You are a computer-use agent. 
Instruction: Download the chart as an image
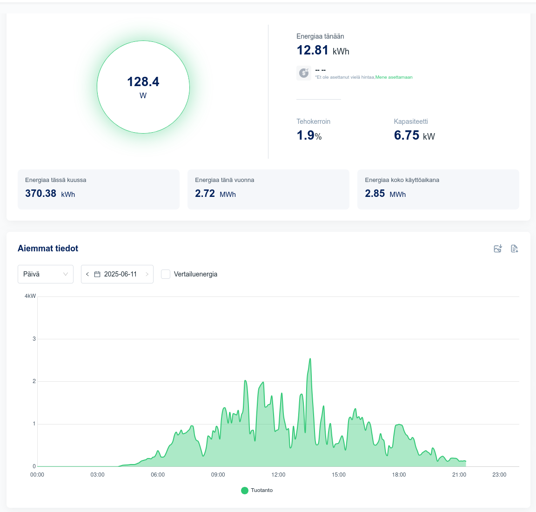pyautogui.click(x=498, y=249)
